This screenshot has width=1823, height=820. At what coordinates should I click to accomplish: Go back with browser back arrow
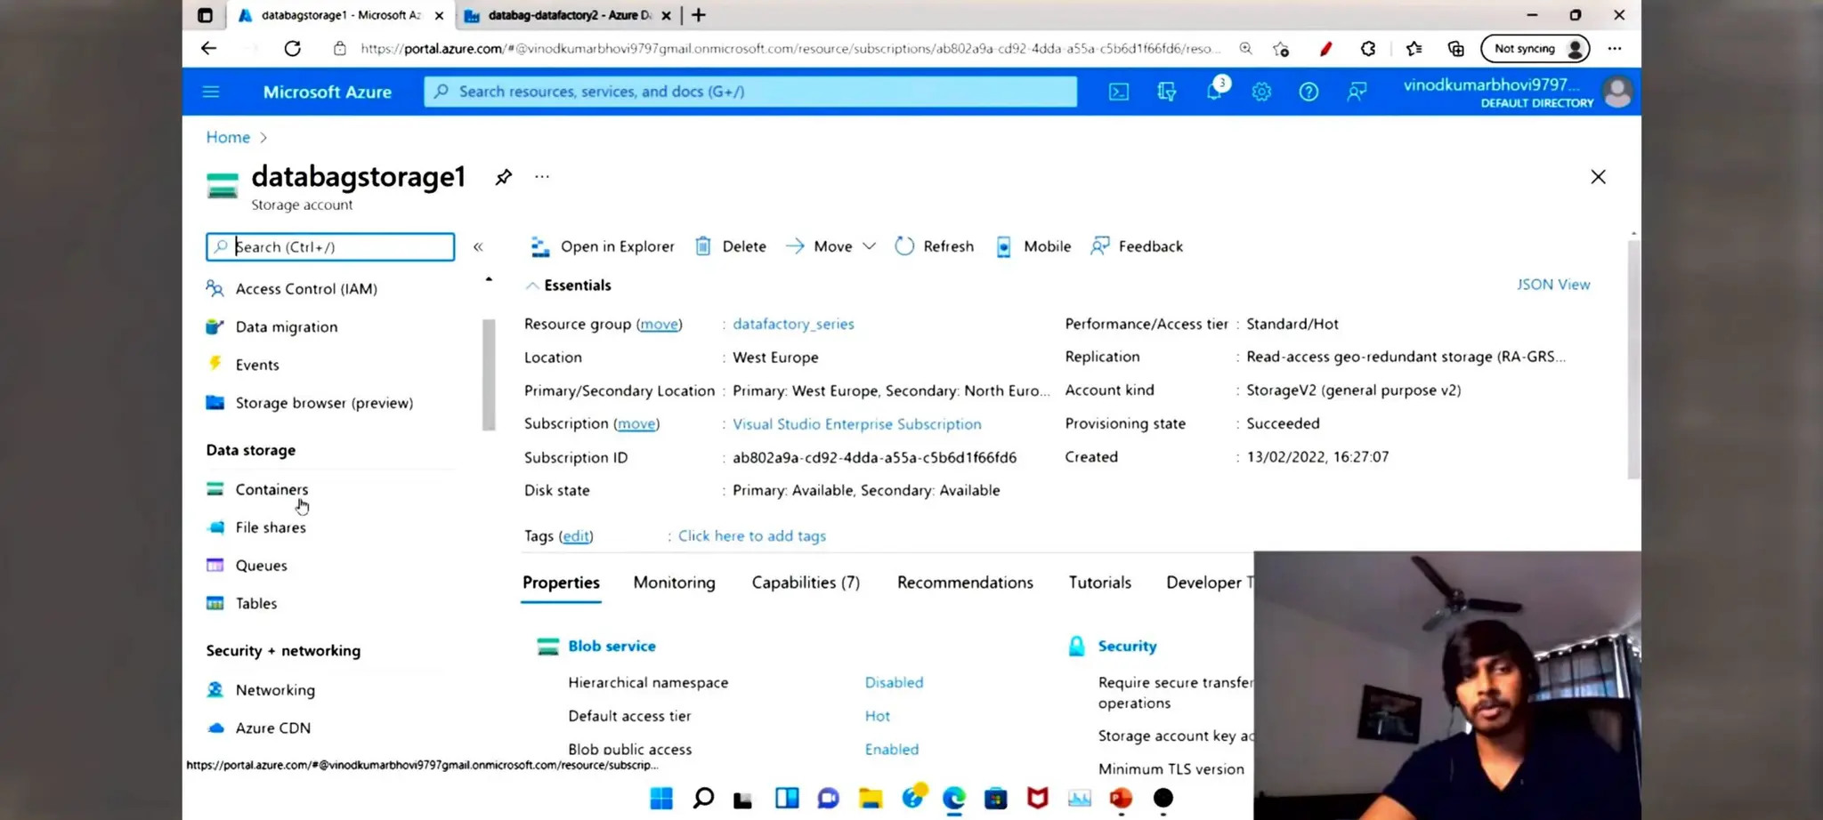(x=208, y=49)
